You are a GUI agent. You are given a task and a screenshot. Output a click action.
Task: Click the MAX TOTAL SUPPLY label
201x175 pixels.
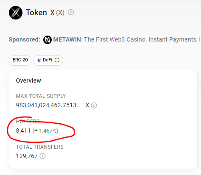pos(41,96)
